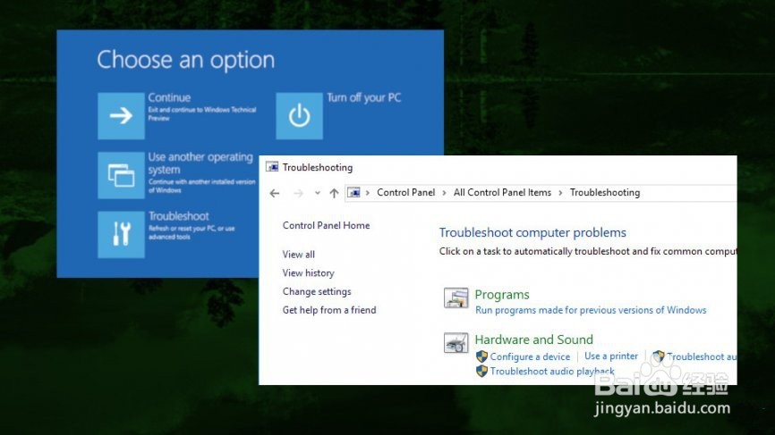Click All Control Panel Items breadcrumb
The image size is (775, 435).
click(x=502, y=192)
